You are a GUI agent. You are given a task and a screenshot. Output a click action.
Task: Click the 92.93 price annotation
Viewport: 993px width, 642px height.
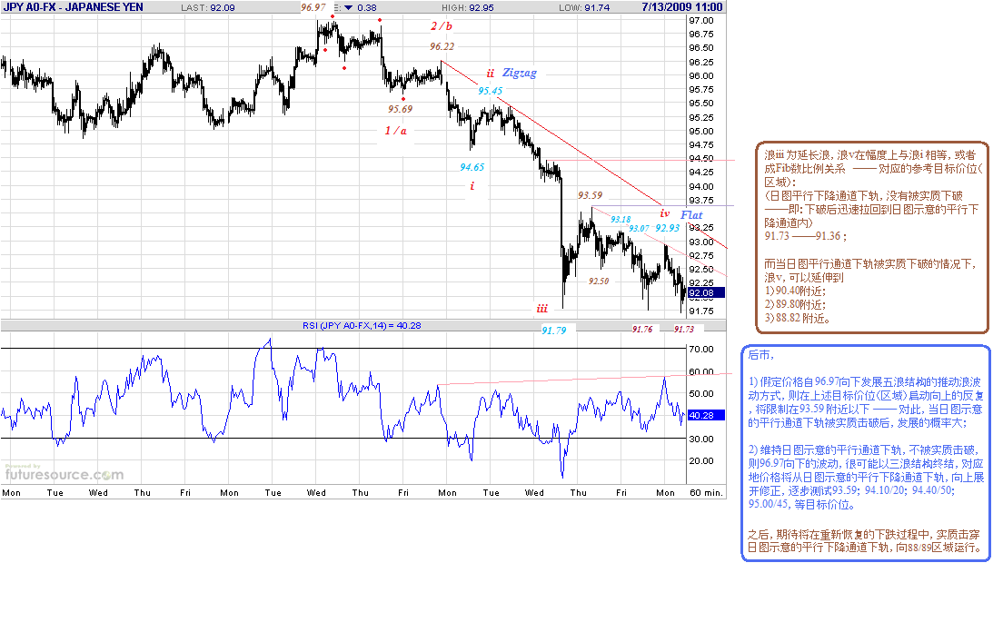pos(668,228)
